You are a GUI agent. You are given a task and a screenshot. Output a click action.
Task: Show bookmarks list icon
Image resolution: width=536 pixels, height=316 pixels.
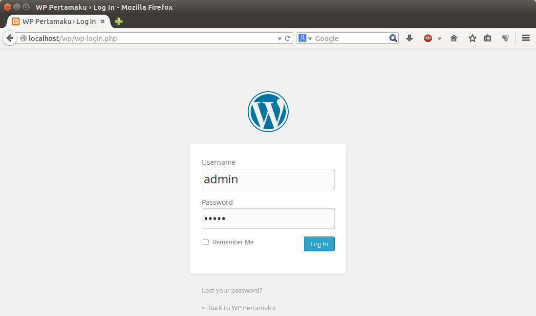(487, 38)
